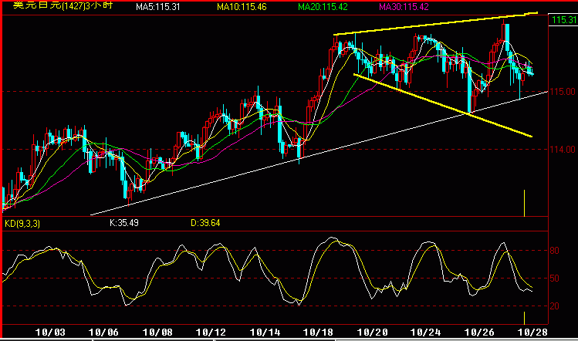The width and height of the screenshot is (578, 341).
Task: Click the 114.00 price axis label
Action: (x=563, y=150)
